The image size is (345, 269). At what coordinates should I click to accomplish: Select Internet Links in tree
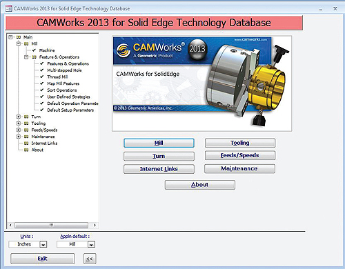click(44, 143)
